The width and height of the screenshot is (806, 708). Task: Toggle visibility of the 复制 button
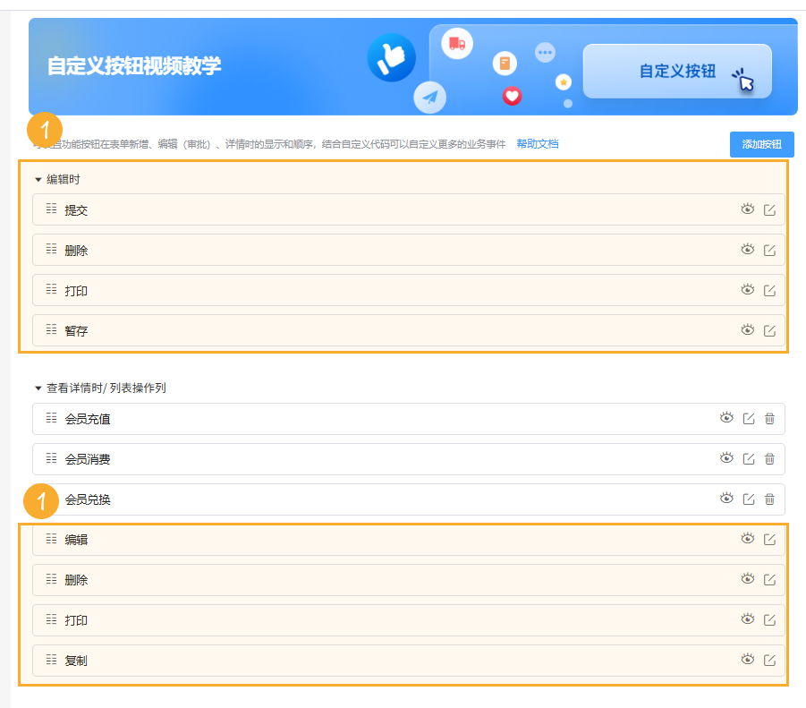(748, 660)
